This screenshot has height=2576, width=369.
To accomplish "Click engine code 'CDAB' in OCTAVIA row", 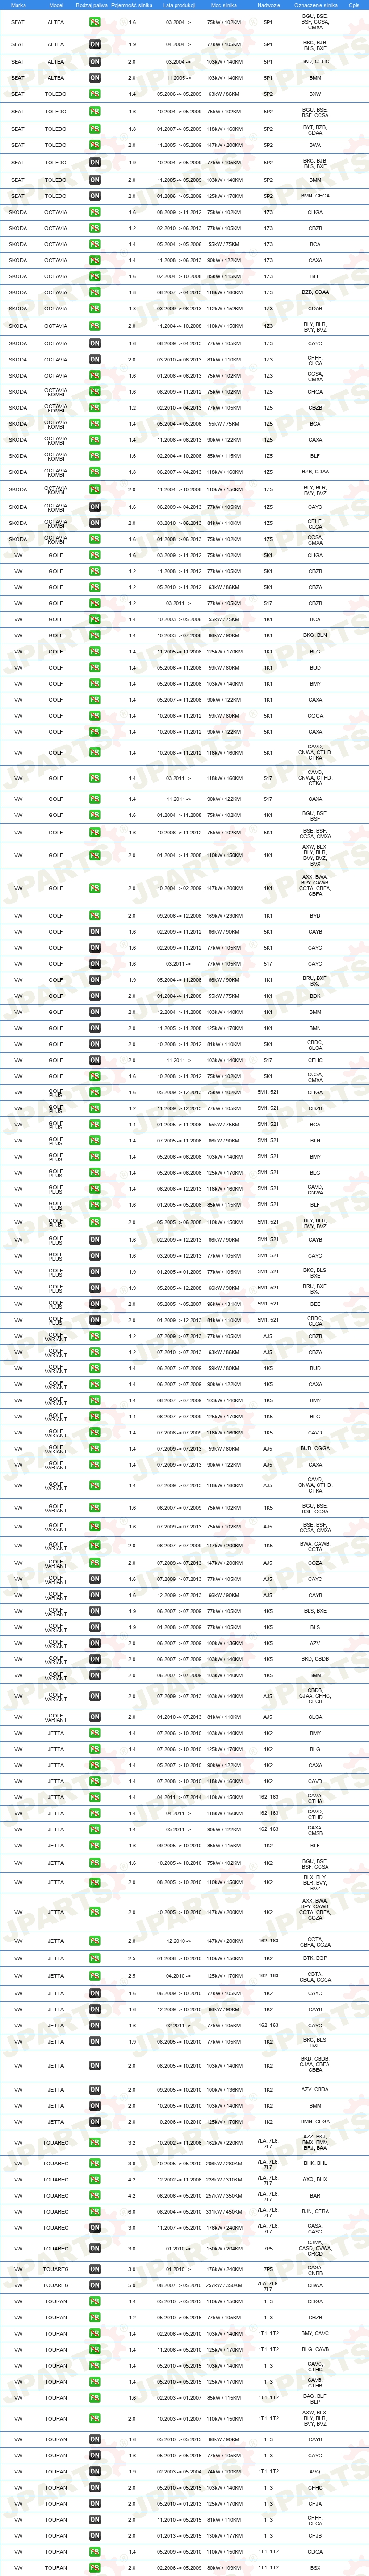I will 315,308.
